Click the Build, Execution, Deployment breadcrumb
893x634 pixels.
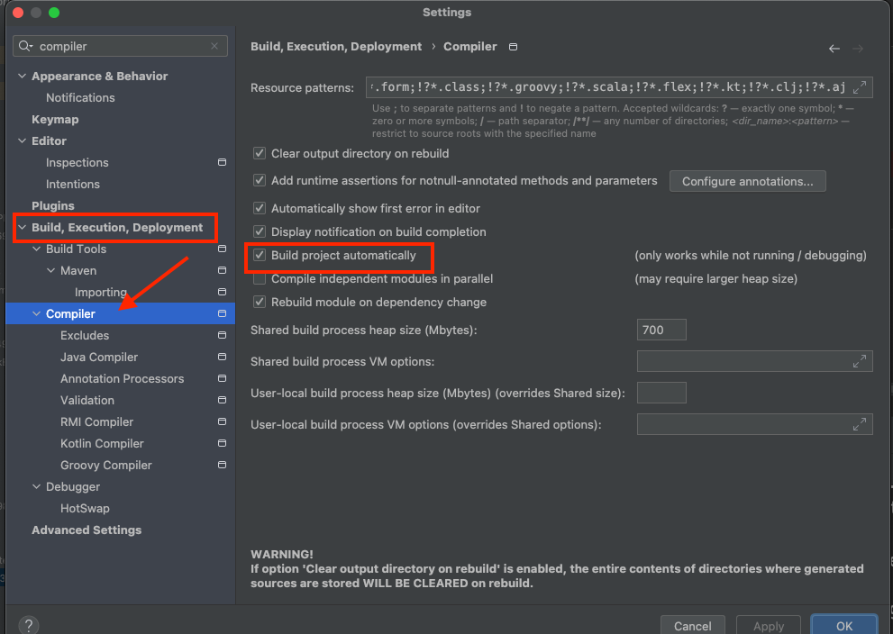pos(336,47)
